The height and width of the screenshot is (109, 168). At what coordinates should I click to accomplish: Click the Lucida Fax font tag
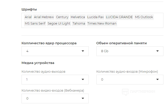pos(95,17)
